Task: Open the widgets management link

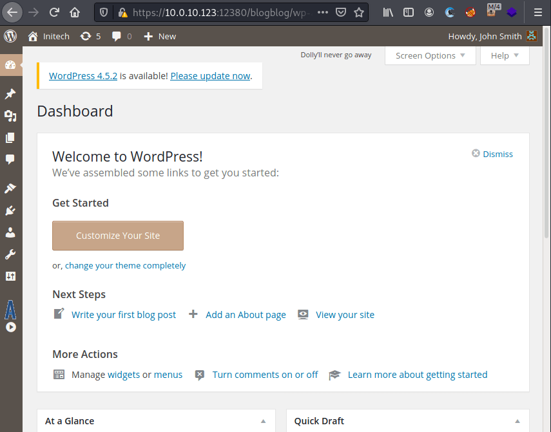Action: (124, 375)
